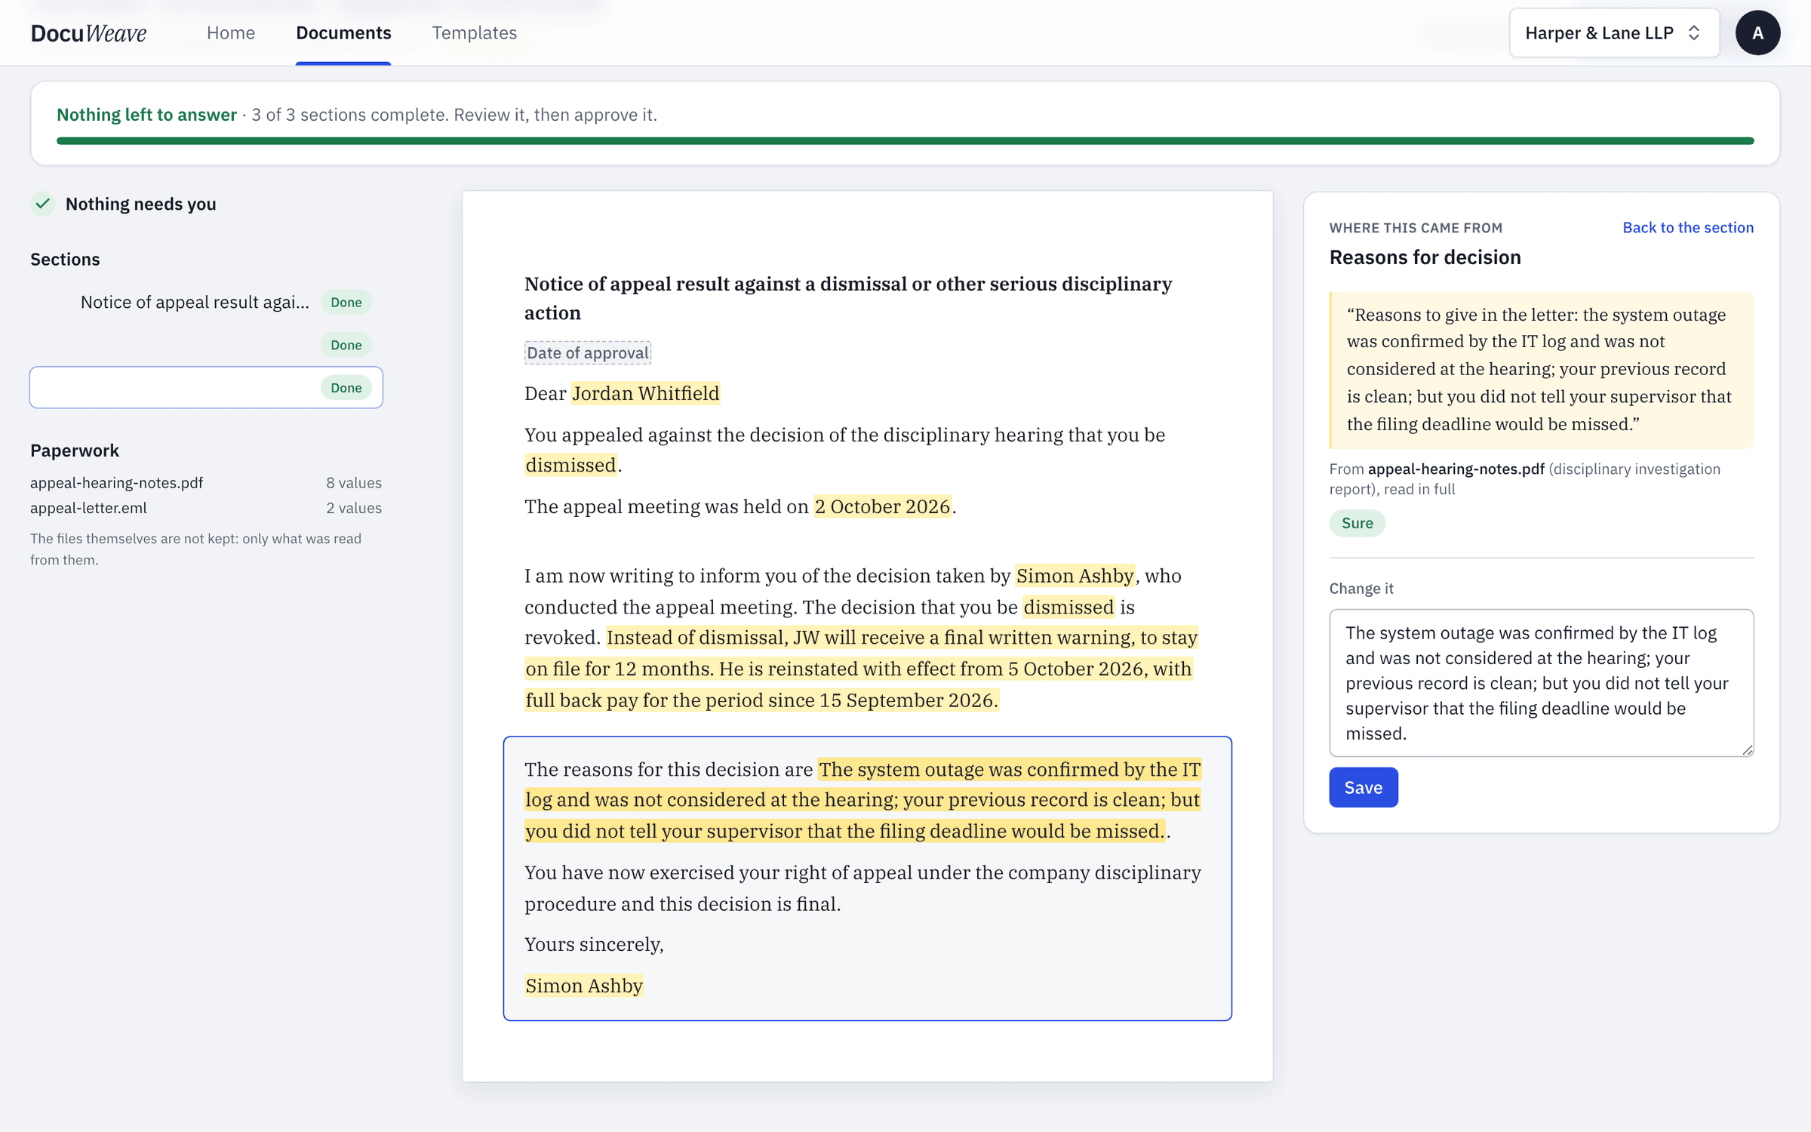Screen dimensions: 1811x1132
Task: Go to the Home tab
Action: point(231,33)
